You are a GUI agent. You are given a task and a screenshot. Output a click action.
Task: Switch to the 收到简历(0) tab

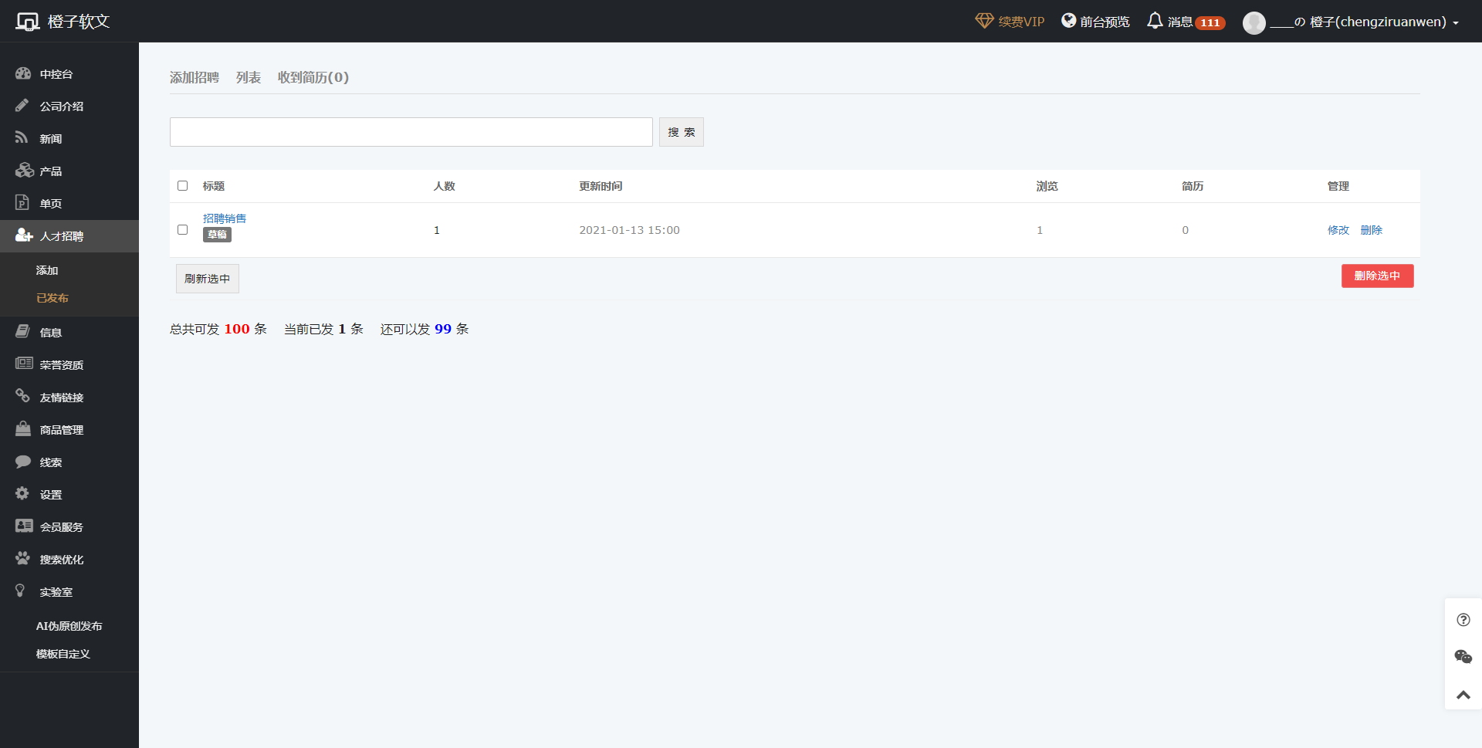pos(313,77)
